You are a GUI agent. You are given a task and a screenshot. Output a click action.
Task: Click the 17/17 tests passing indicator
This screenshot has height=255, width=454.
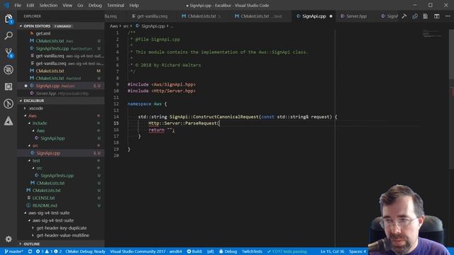click(x=287, y=251)
